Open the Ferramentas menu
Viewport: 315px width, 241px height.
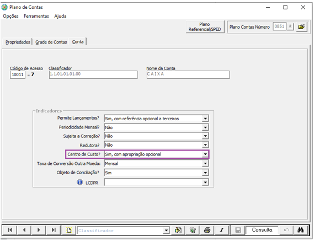click(x=36, y=16)
